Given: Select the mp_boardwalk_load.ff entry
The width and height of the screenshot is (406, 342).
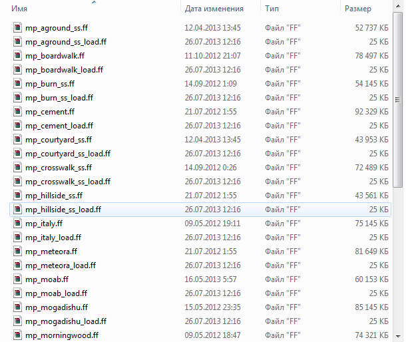Looking at the screenshot, I should point(64,70).
